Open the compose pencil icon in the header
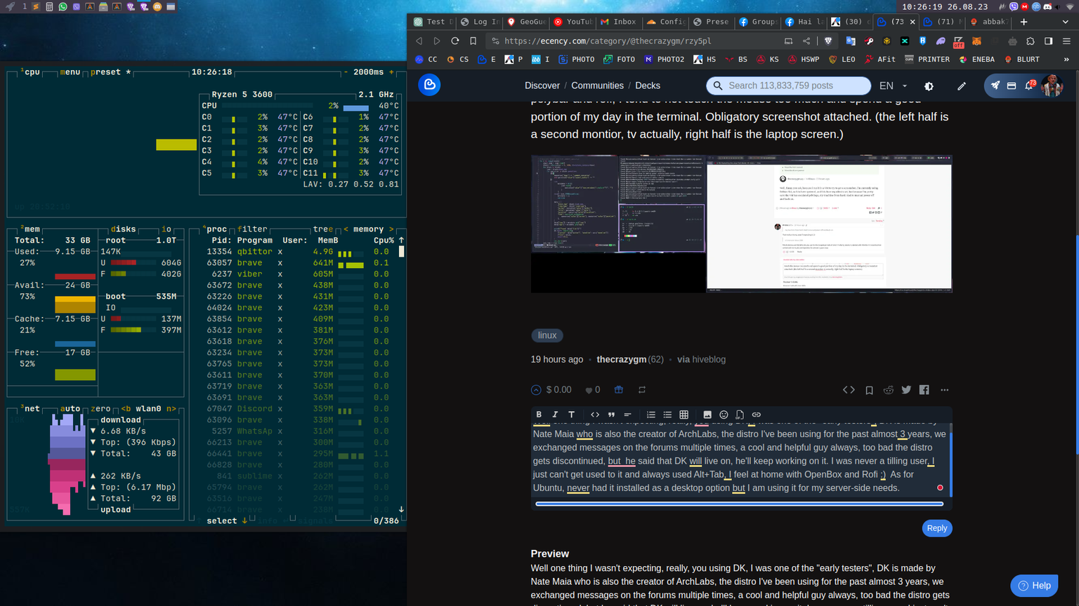This screenshot has width=1079, height=606. click(x=962, y=86)
